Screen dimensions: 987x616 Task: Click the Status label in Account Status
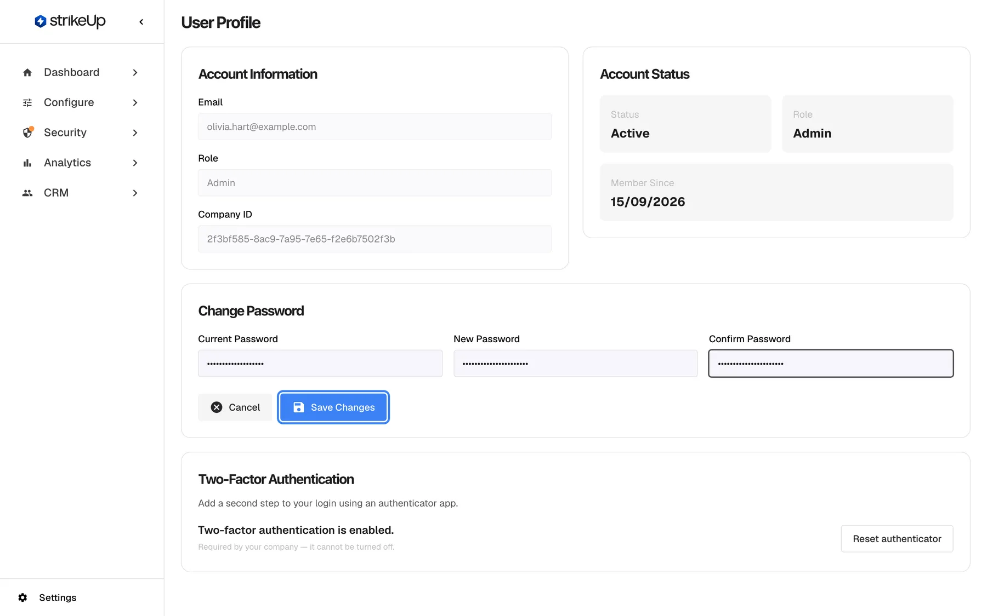click(625, 114)
